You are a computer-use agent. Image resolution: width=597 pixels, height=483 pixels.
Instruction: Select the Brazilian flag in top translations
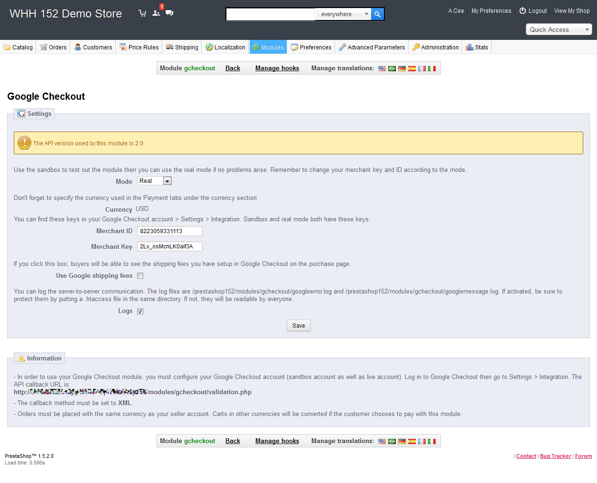point(392,68)
